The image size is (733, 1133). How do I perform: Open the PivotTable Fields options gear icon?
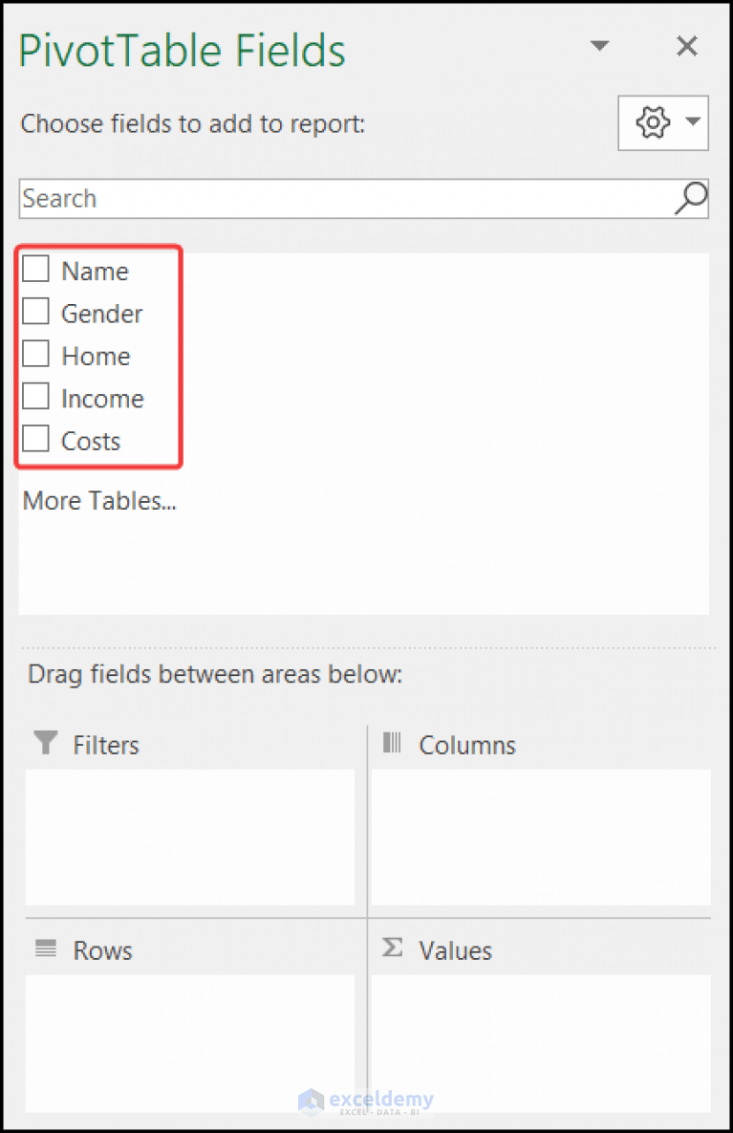point(653,122)
